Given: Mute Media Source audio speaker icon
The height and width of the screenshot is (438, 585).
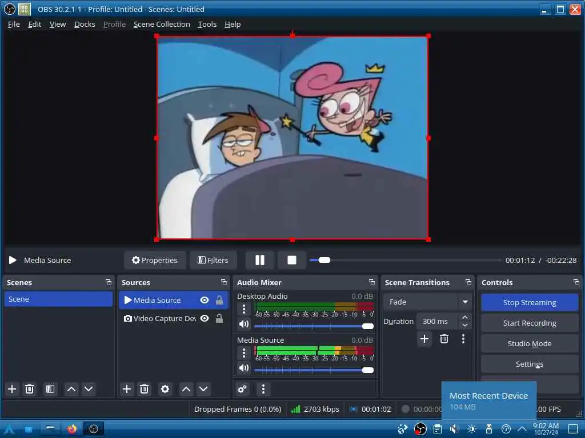Looking at the screenshot, I should 243,368.
